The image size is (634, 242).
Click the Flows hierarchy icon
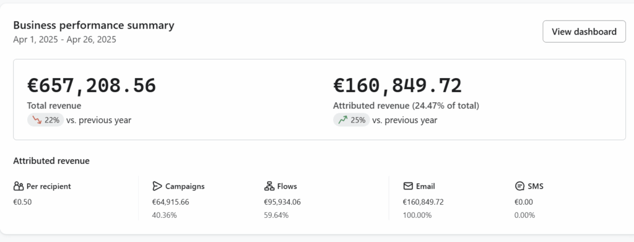coord(269,186)
